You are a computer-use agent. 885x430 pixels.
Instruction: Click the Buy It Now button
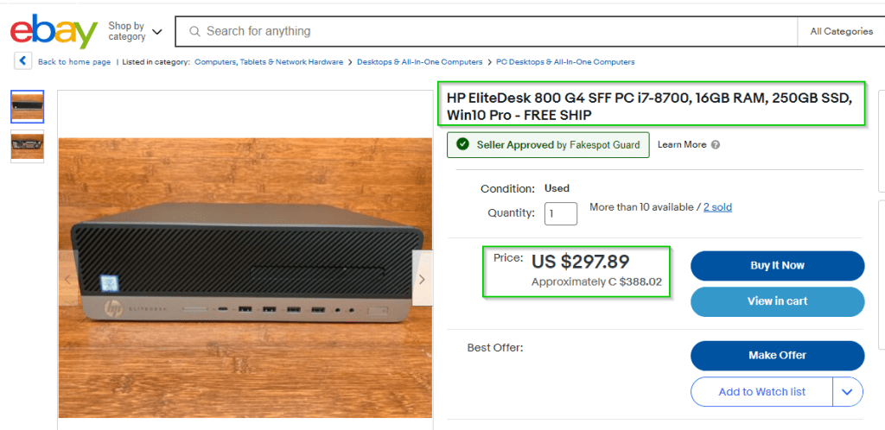(777, 265)
